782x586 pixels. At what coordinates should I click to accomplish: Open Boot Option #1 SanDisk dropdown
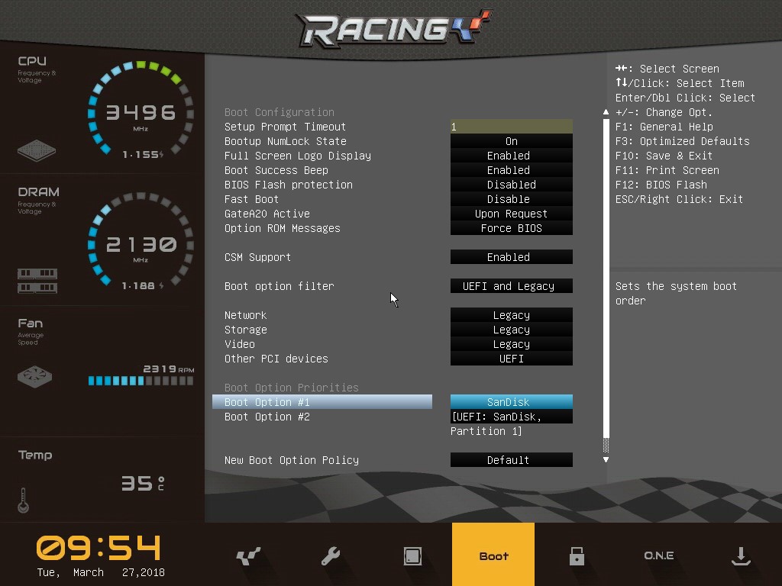[x=511, y=402]
